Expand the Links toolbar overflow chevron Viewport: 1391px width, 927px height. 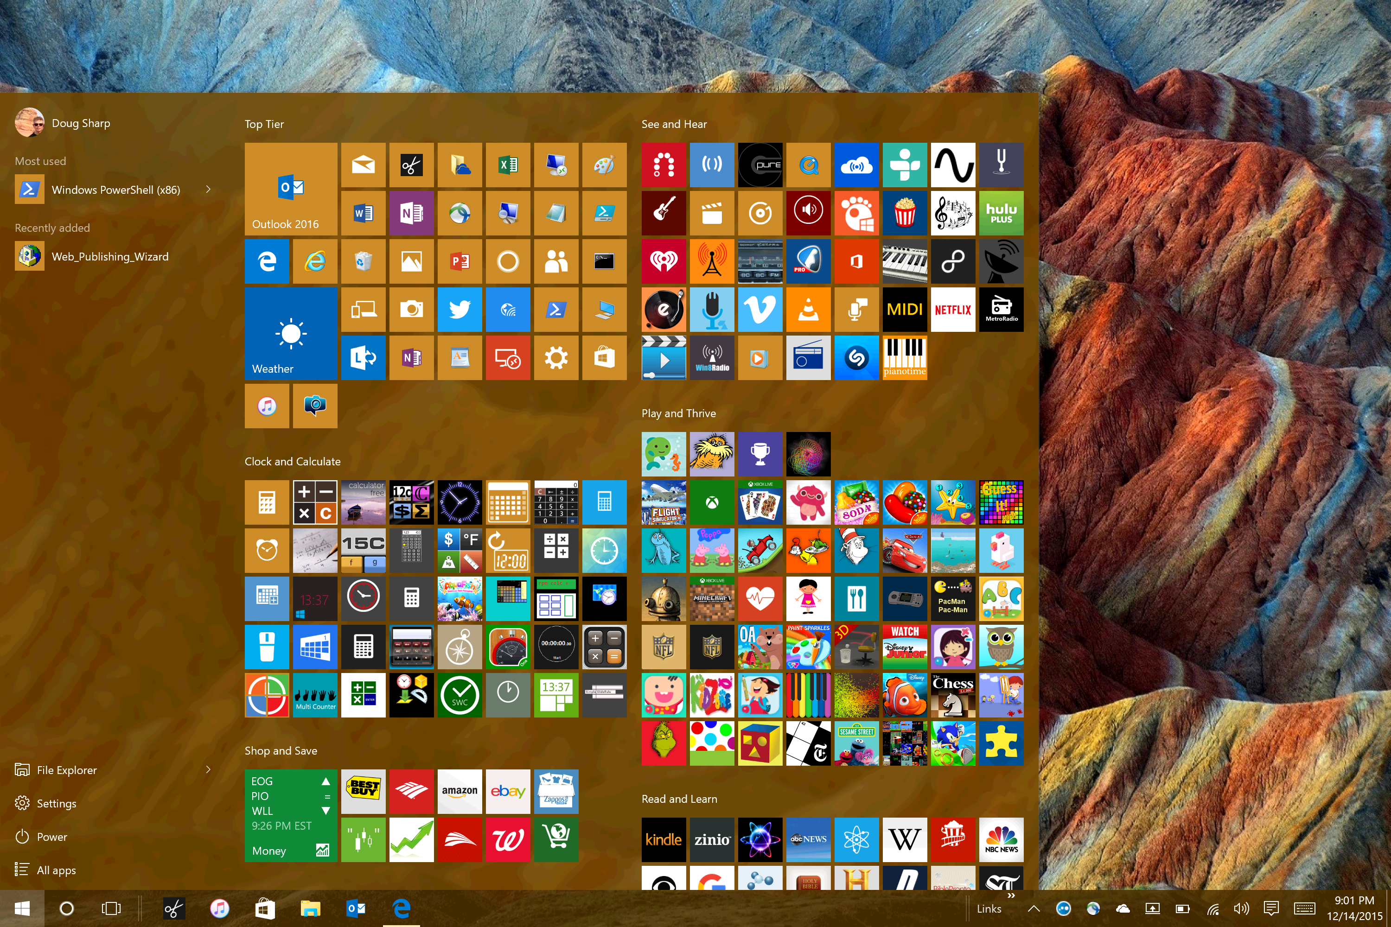click(1011, 895)
